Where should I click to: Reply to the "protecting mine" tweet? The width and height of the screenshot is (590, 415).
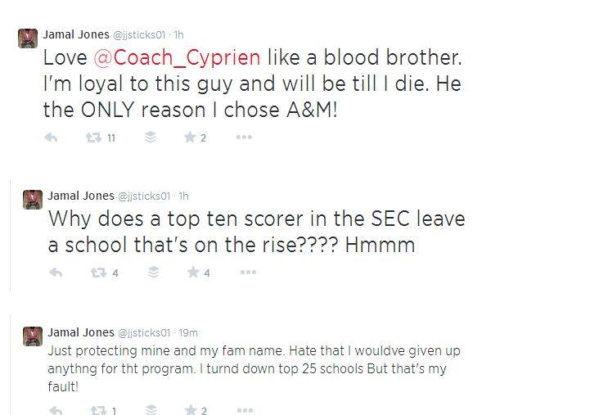click(x=56, y=409)
